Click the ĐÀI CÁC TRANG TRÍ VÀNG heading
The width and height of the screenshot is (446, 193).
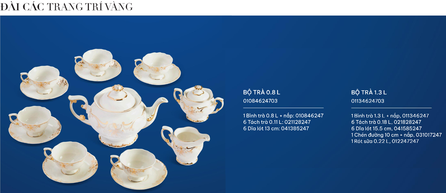click(66, 7)
